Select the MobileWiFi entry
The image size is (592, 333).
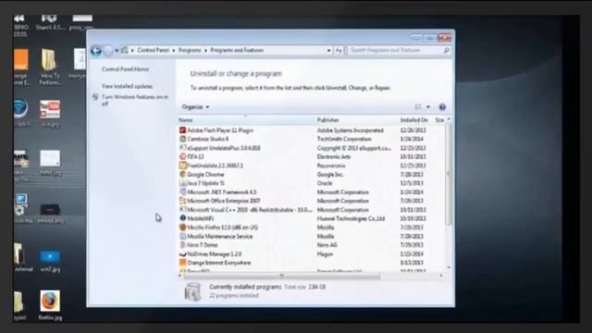[312, 218]
